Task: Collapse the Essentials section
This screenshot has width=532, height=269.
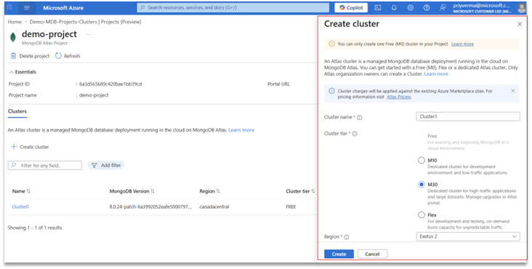Action: (x=23, y=72)
